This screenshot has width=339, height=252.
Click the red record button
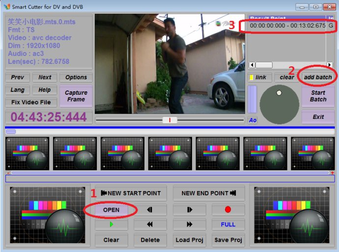tap(228, 209)
